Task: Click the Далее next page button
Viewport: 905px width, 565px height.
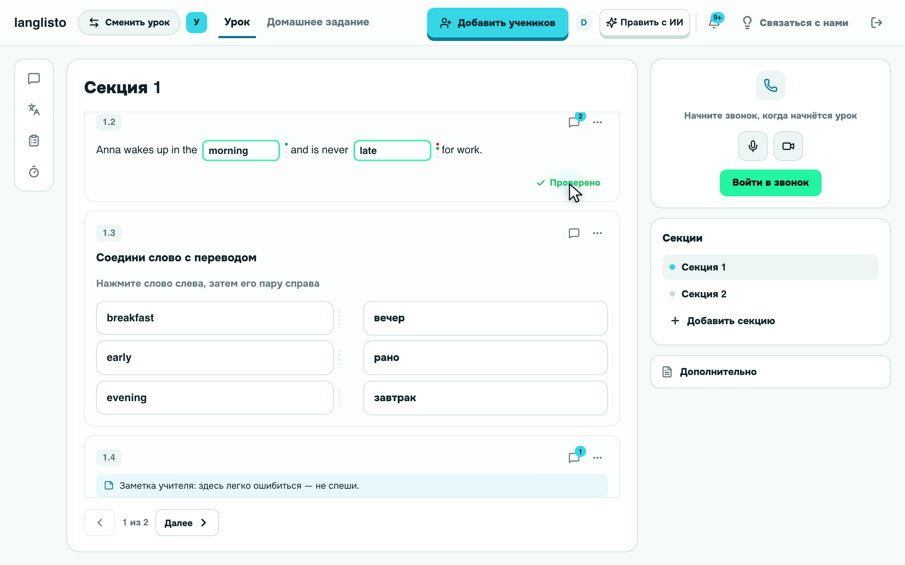Action: coord(187,523)
